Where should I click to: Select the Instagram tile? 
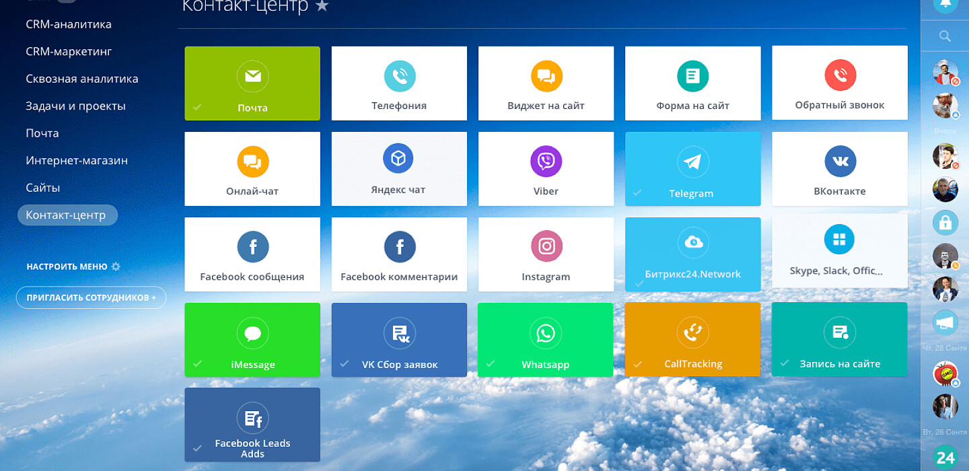546,254
